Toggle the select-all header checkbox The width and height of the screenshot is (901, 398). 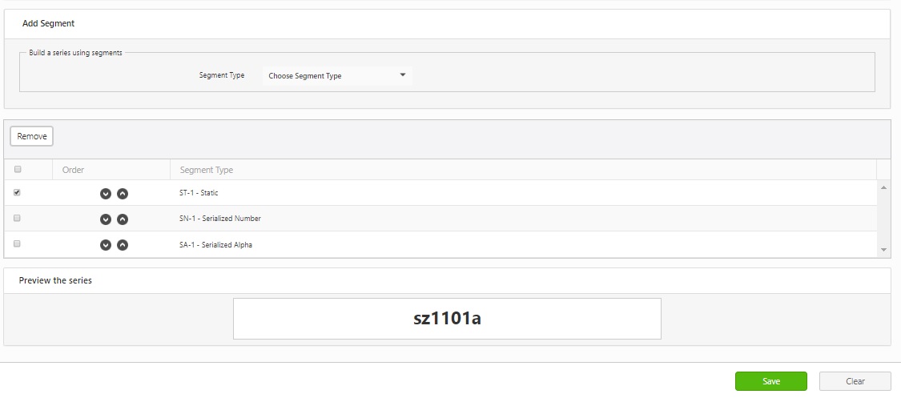[18, 169]
